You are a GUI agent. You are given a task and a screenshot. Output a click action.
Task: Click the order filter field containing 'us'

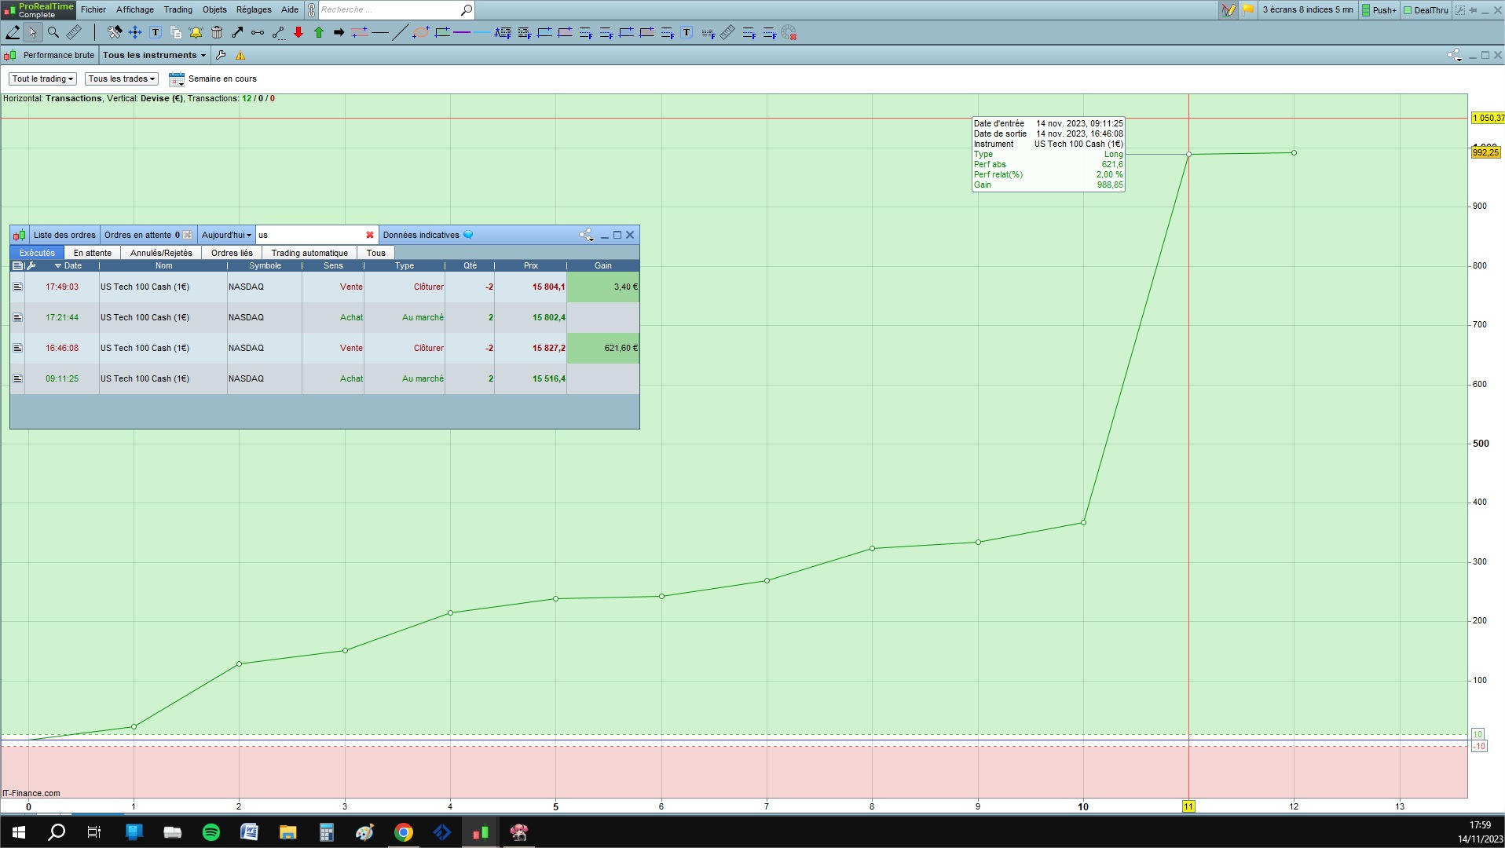pyautogui.click(x=310, y=235)
